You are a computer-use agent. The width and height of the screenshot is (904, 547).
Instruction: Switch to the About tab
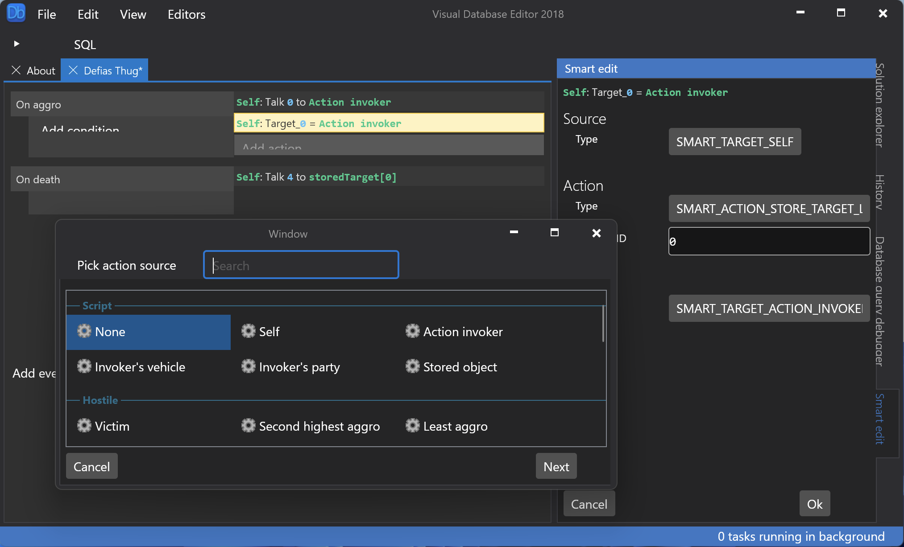pos(41,70)
